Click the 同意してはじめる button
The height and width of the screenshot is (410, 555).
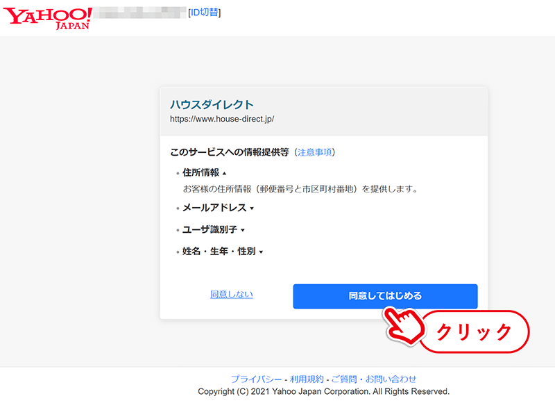tap(385, 296)
